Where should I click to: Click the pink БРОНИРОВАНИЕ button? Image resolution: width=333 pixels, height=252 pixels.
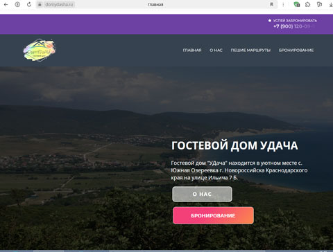pos(213,215)
